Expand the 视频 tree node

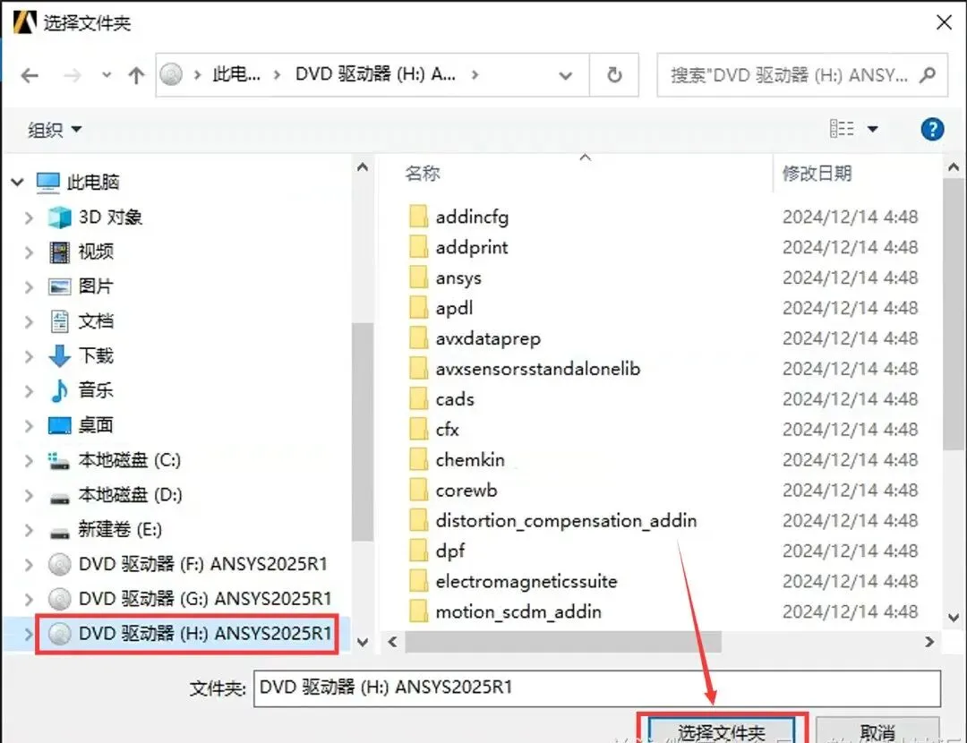tap(29, 252)
